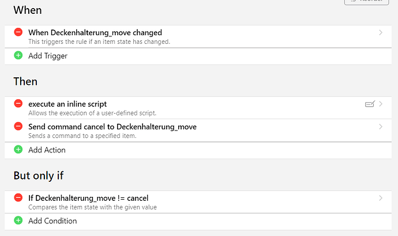Delete the inline script action with red minus
Image resolution: width=398 pixels, height=236 pixels.
point(18,104)
